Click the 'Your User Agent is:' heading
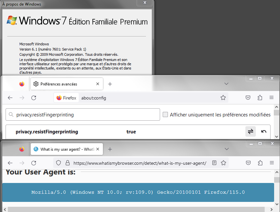The height and width of the screenshot is (212, 280). [x=41, y=172]
